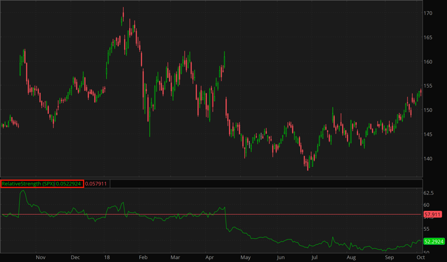Viewport: 447px width, 262px height.
Task: Click the 170 price axis label
Action: pyautogui.click(x=429, y=13)
